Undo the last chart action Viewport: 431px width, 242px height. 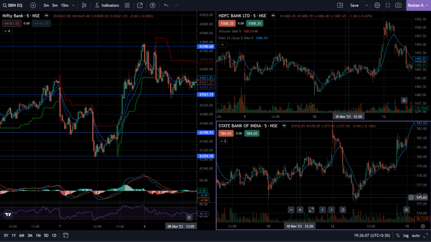pos(166,5)
